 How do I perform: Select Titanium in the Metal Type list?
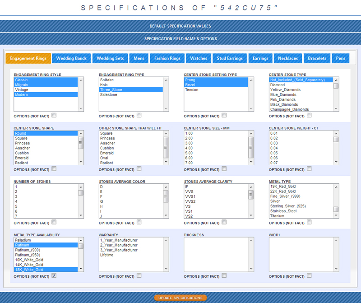coord(278,216)
